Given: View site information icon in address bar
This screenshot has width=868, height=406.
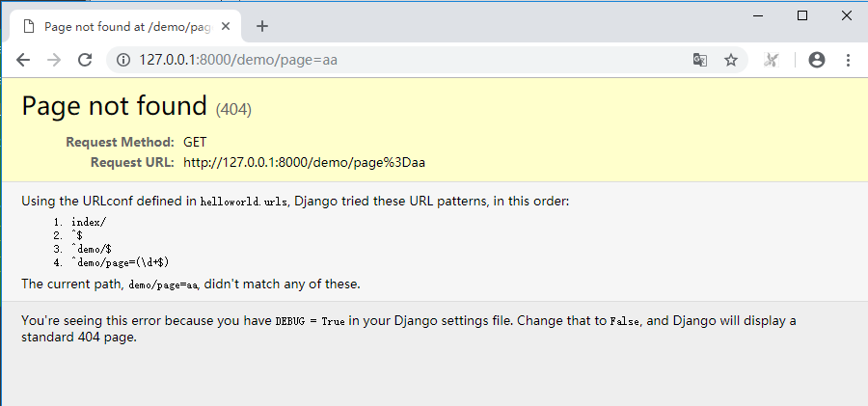Looking at the screenshot, I should tap(122, 60).
